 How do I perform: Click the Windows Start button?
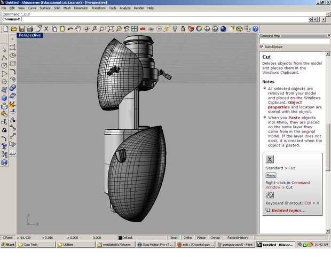(x=8, y=245)
